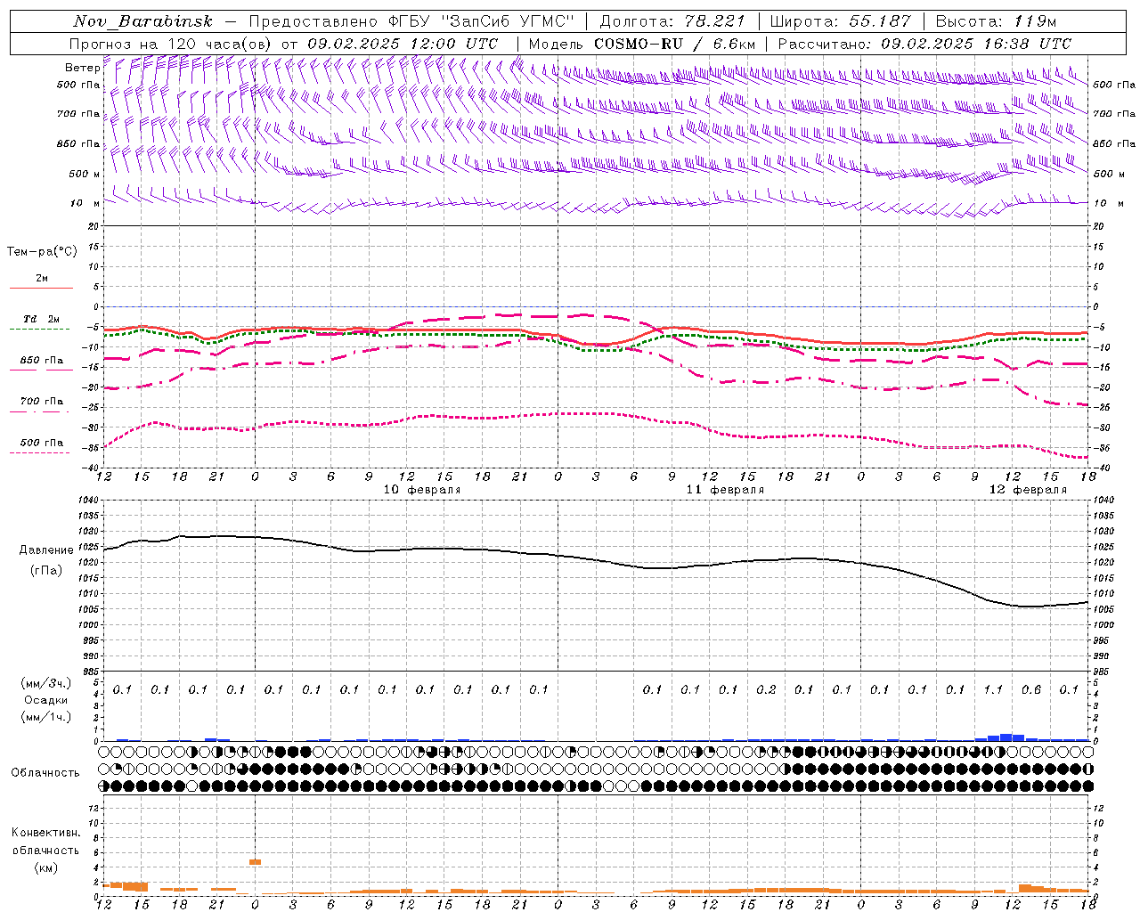Screen dimensions: 1140x912
Task: Click the 0.6 precipitation value
Action: (x=1031, y=689)
